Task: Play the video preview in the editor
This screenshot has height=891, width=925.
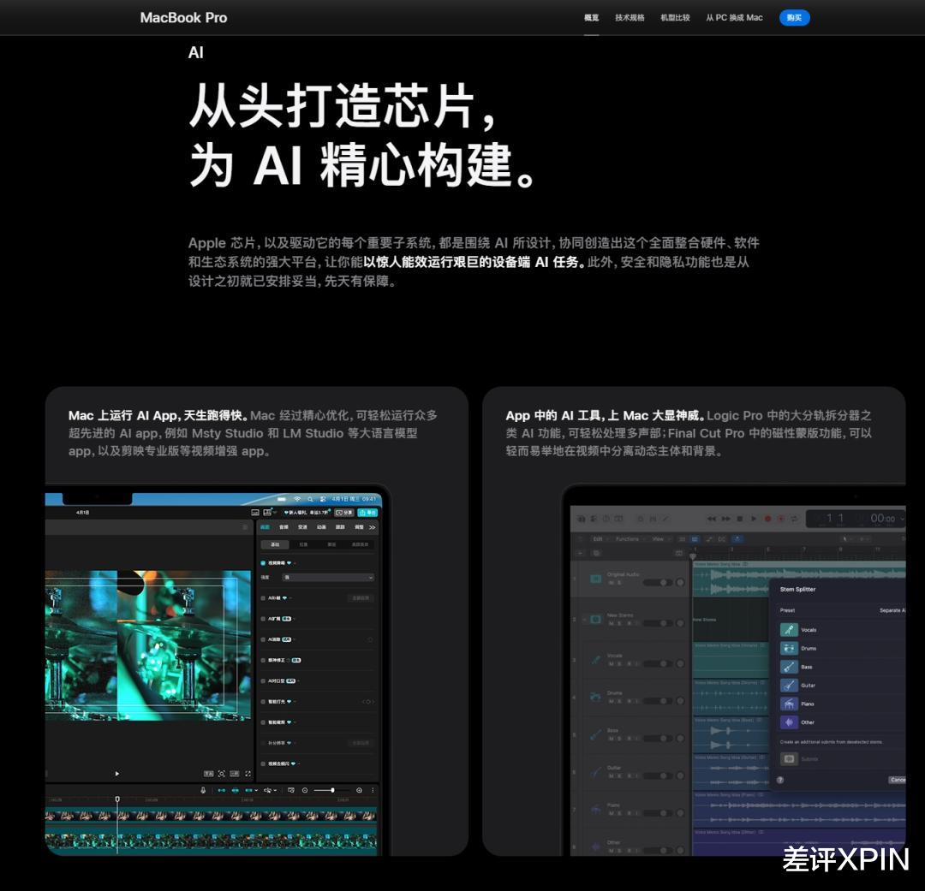Action: pyautogui.click(x=116, y=773)
